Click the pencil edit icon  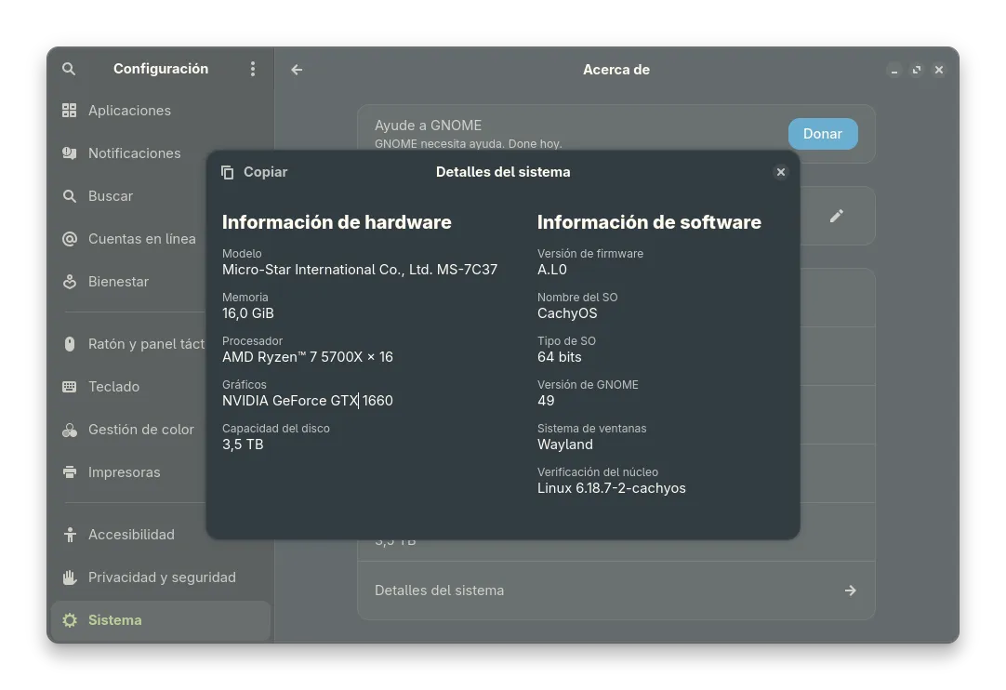click(836, 216)
